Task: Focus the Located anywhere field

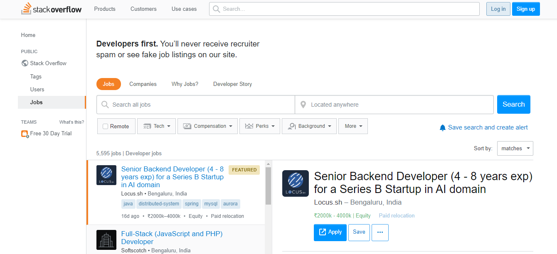Action: (394, 105)
